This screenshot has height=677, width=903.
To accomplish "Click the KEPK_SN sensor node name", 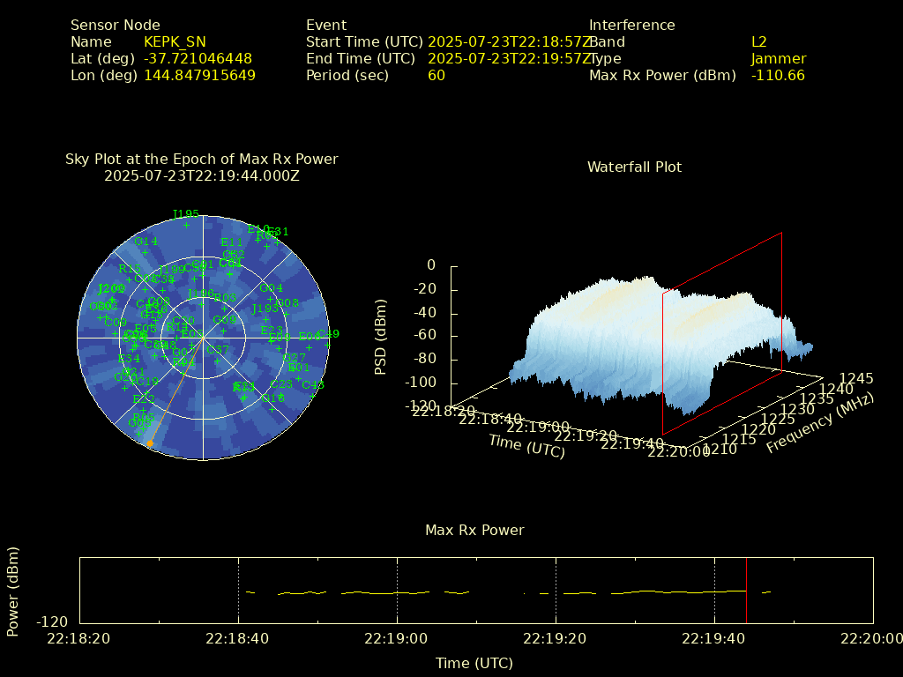I will click(x=175, y=41).
